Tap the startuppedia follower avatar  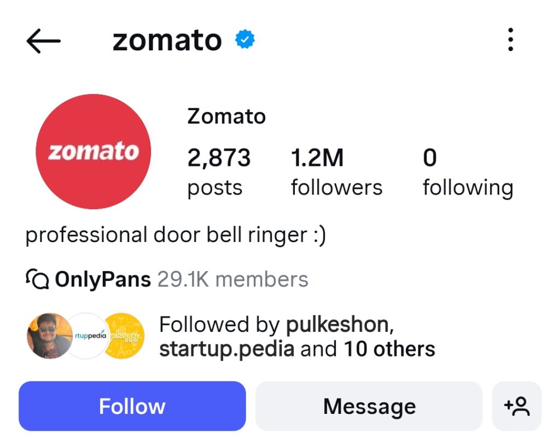pos(88,336)
